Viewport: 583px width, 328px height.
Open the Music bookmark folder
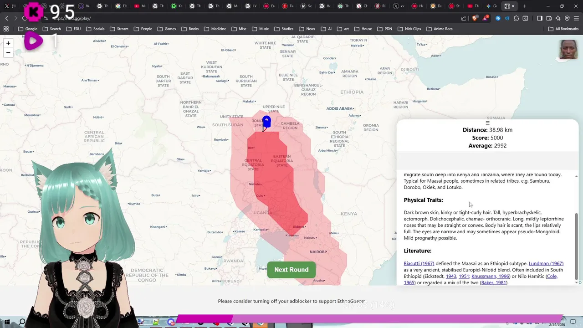(x=260, y=29)
